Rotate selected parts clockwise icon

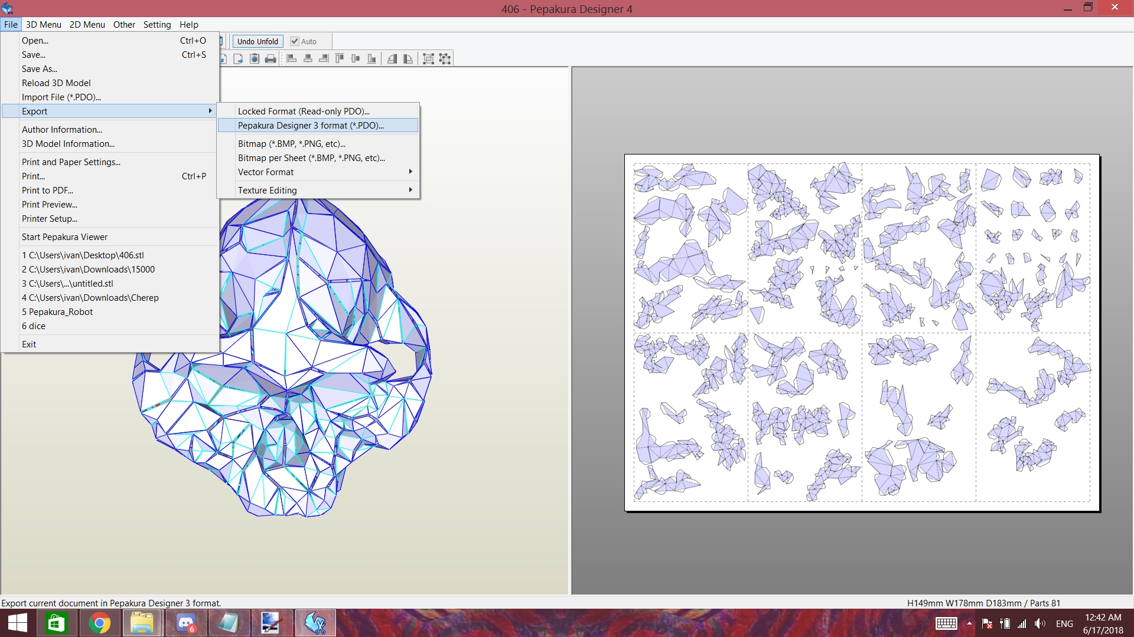[408, 58]
